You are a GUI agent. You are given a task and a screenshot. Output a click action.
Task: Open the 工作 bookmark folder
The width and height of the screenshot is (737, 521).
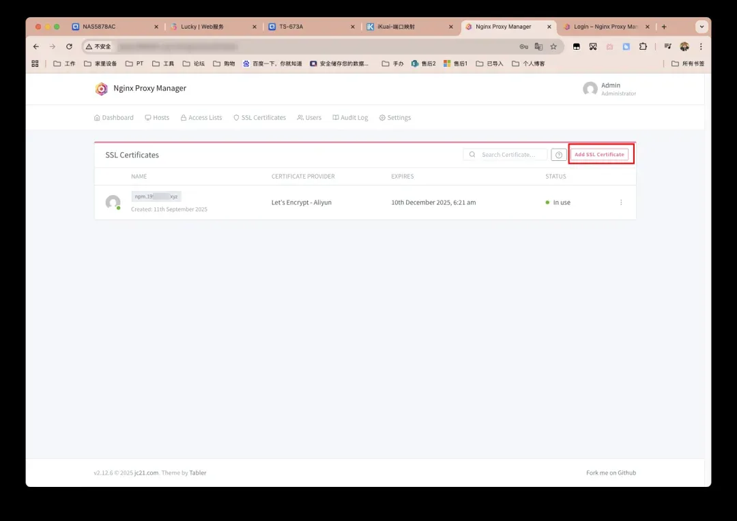tap(64, 63)
